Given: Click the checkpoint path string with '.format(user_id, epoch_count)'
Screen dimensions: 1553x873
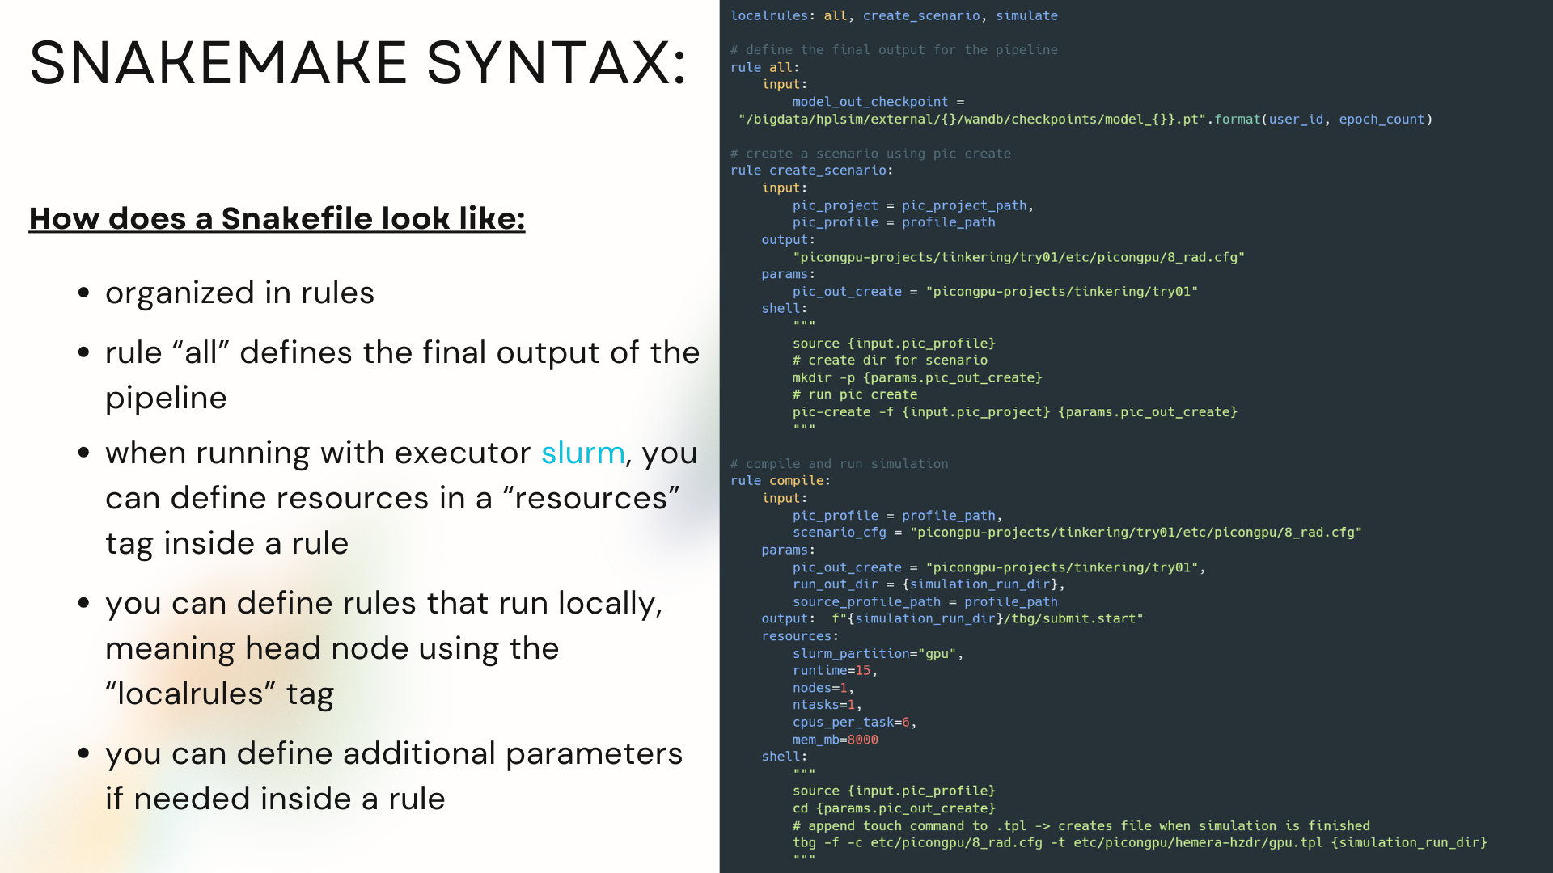Looking at the screenshot, I should [x=1085, y=120].
